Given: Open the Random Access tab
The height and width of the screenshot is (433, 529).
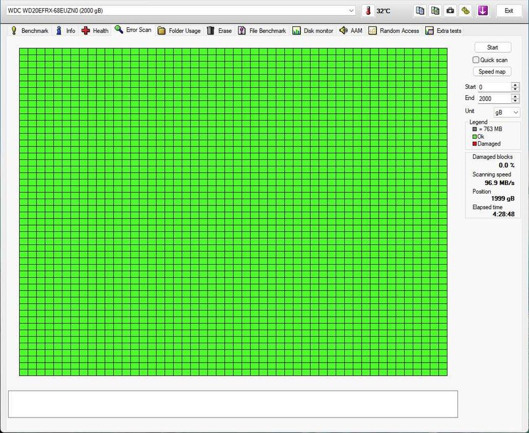Looking at the screenshot, I should point(394,31).
